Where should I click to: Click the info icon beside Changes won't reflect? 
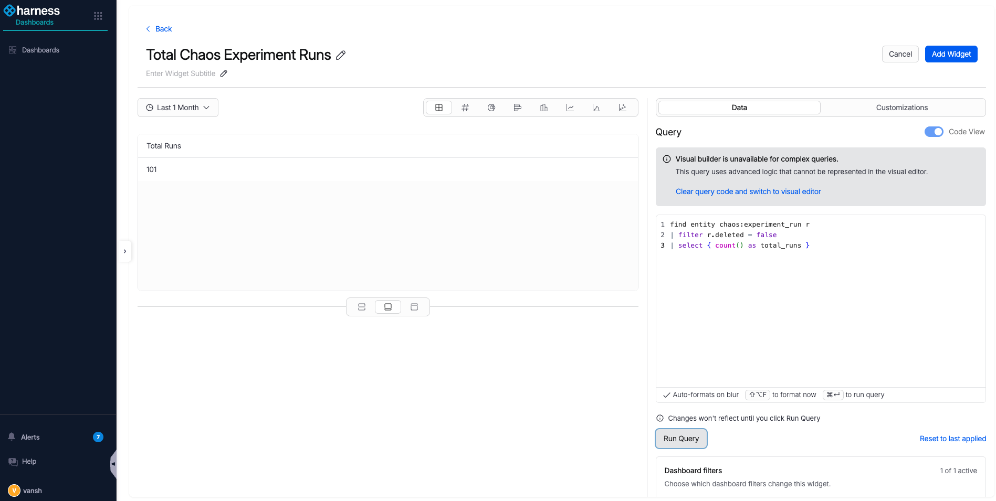pyautogui.click(x=660, y=418)
